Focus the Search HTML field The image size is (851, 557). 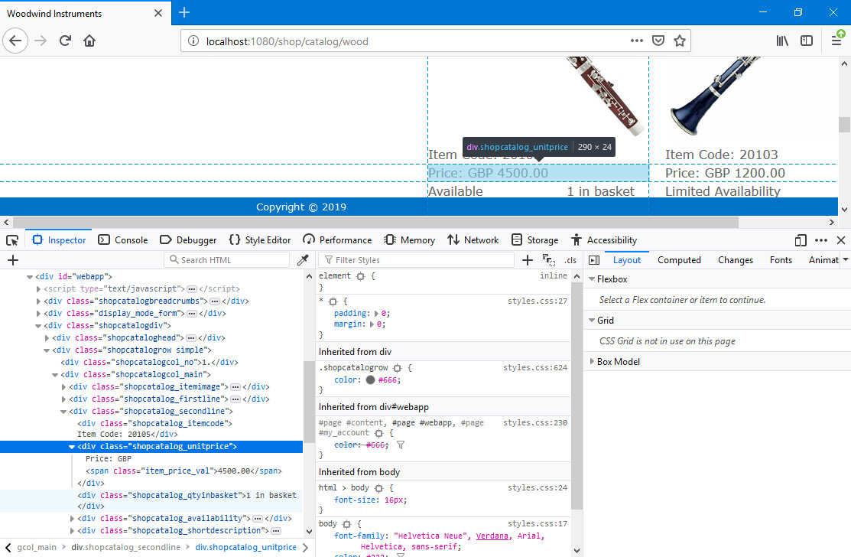click(227, 260)
